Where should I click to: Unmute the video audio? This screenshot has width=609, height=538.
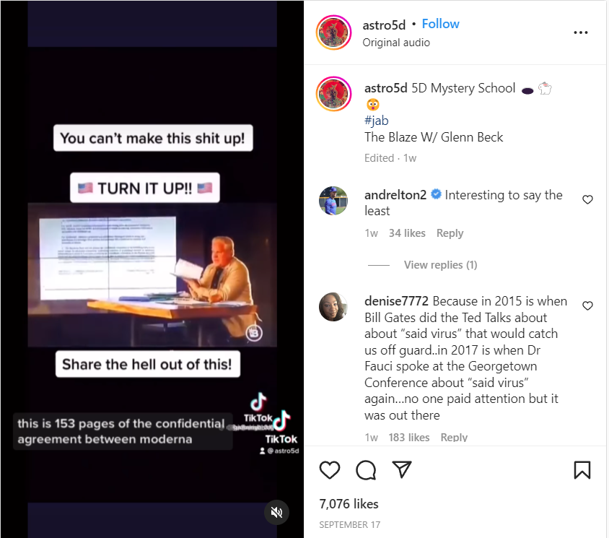[276, 512]
